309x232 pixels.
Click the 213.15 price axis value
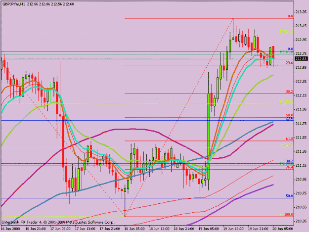[x=301, y=26]
